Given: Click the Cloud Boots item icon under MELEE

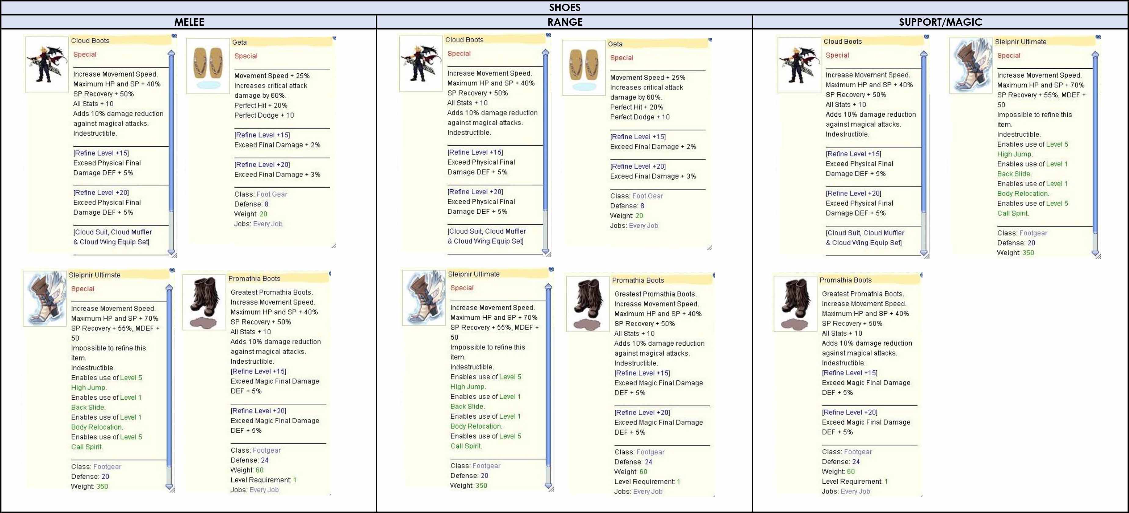Looking at the screenshot, I should click(x=47, y=64).
